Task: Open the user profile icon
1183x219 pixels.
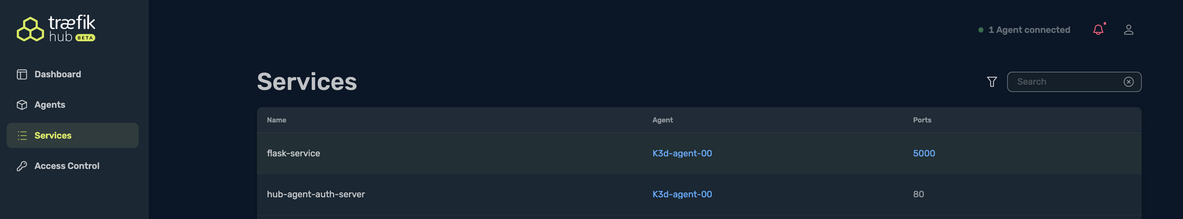Action: point(1129,30)
